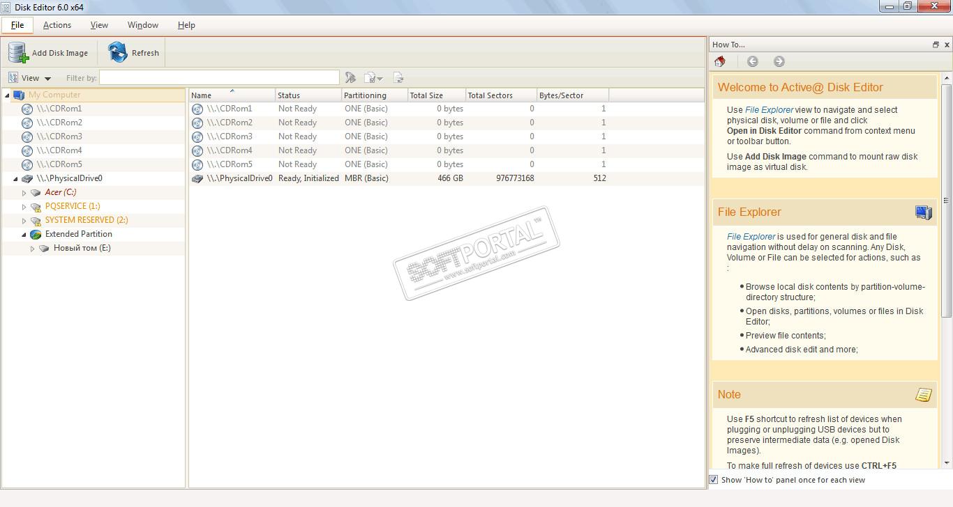Viewport: 953px width, 507px height.
Task: Follow the File Explorer link in the Welcome section
Action: pos(769,110)
